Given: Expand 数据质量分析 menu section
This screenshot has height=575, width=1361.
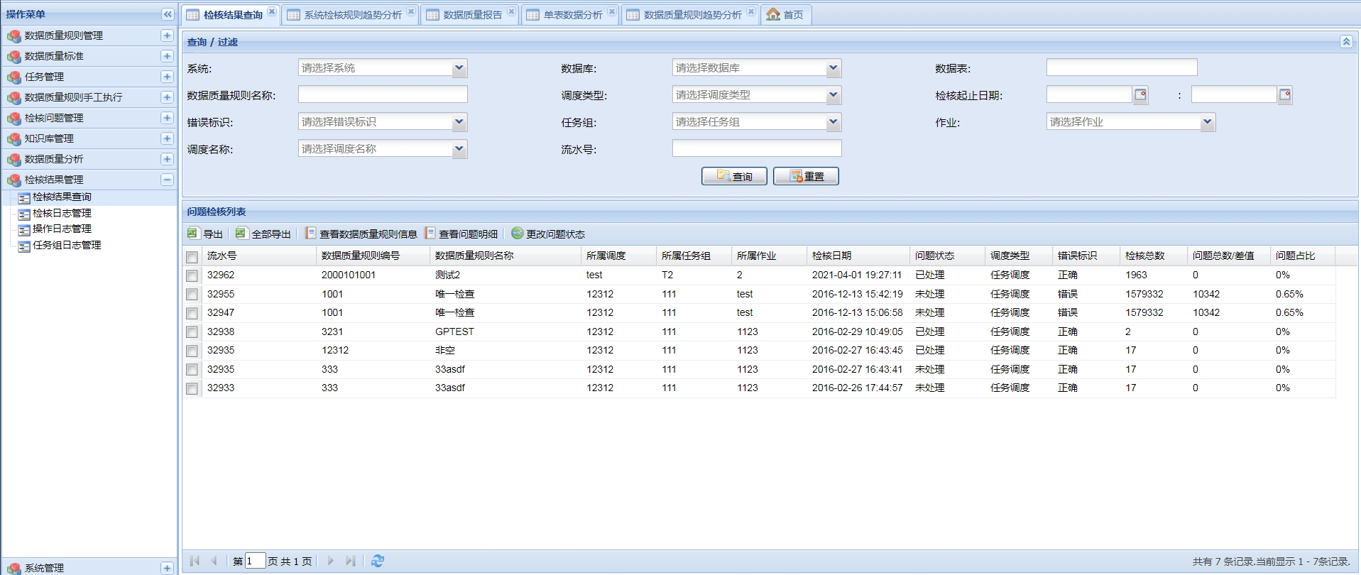Looking at the screenshot, I should (167, 159).
